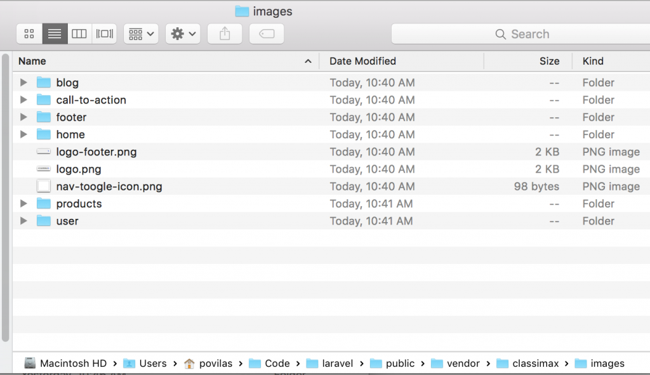
Task: Click the Kind column header
Action: click(x=592, y=61)
